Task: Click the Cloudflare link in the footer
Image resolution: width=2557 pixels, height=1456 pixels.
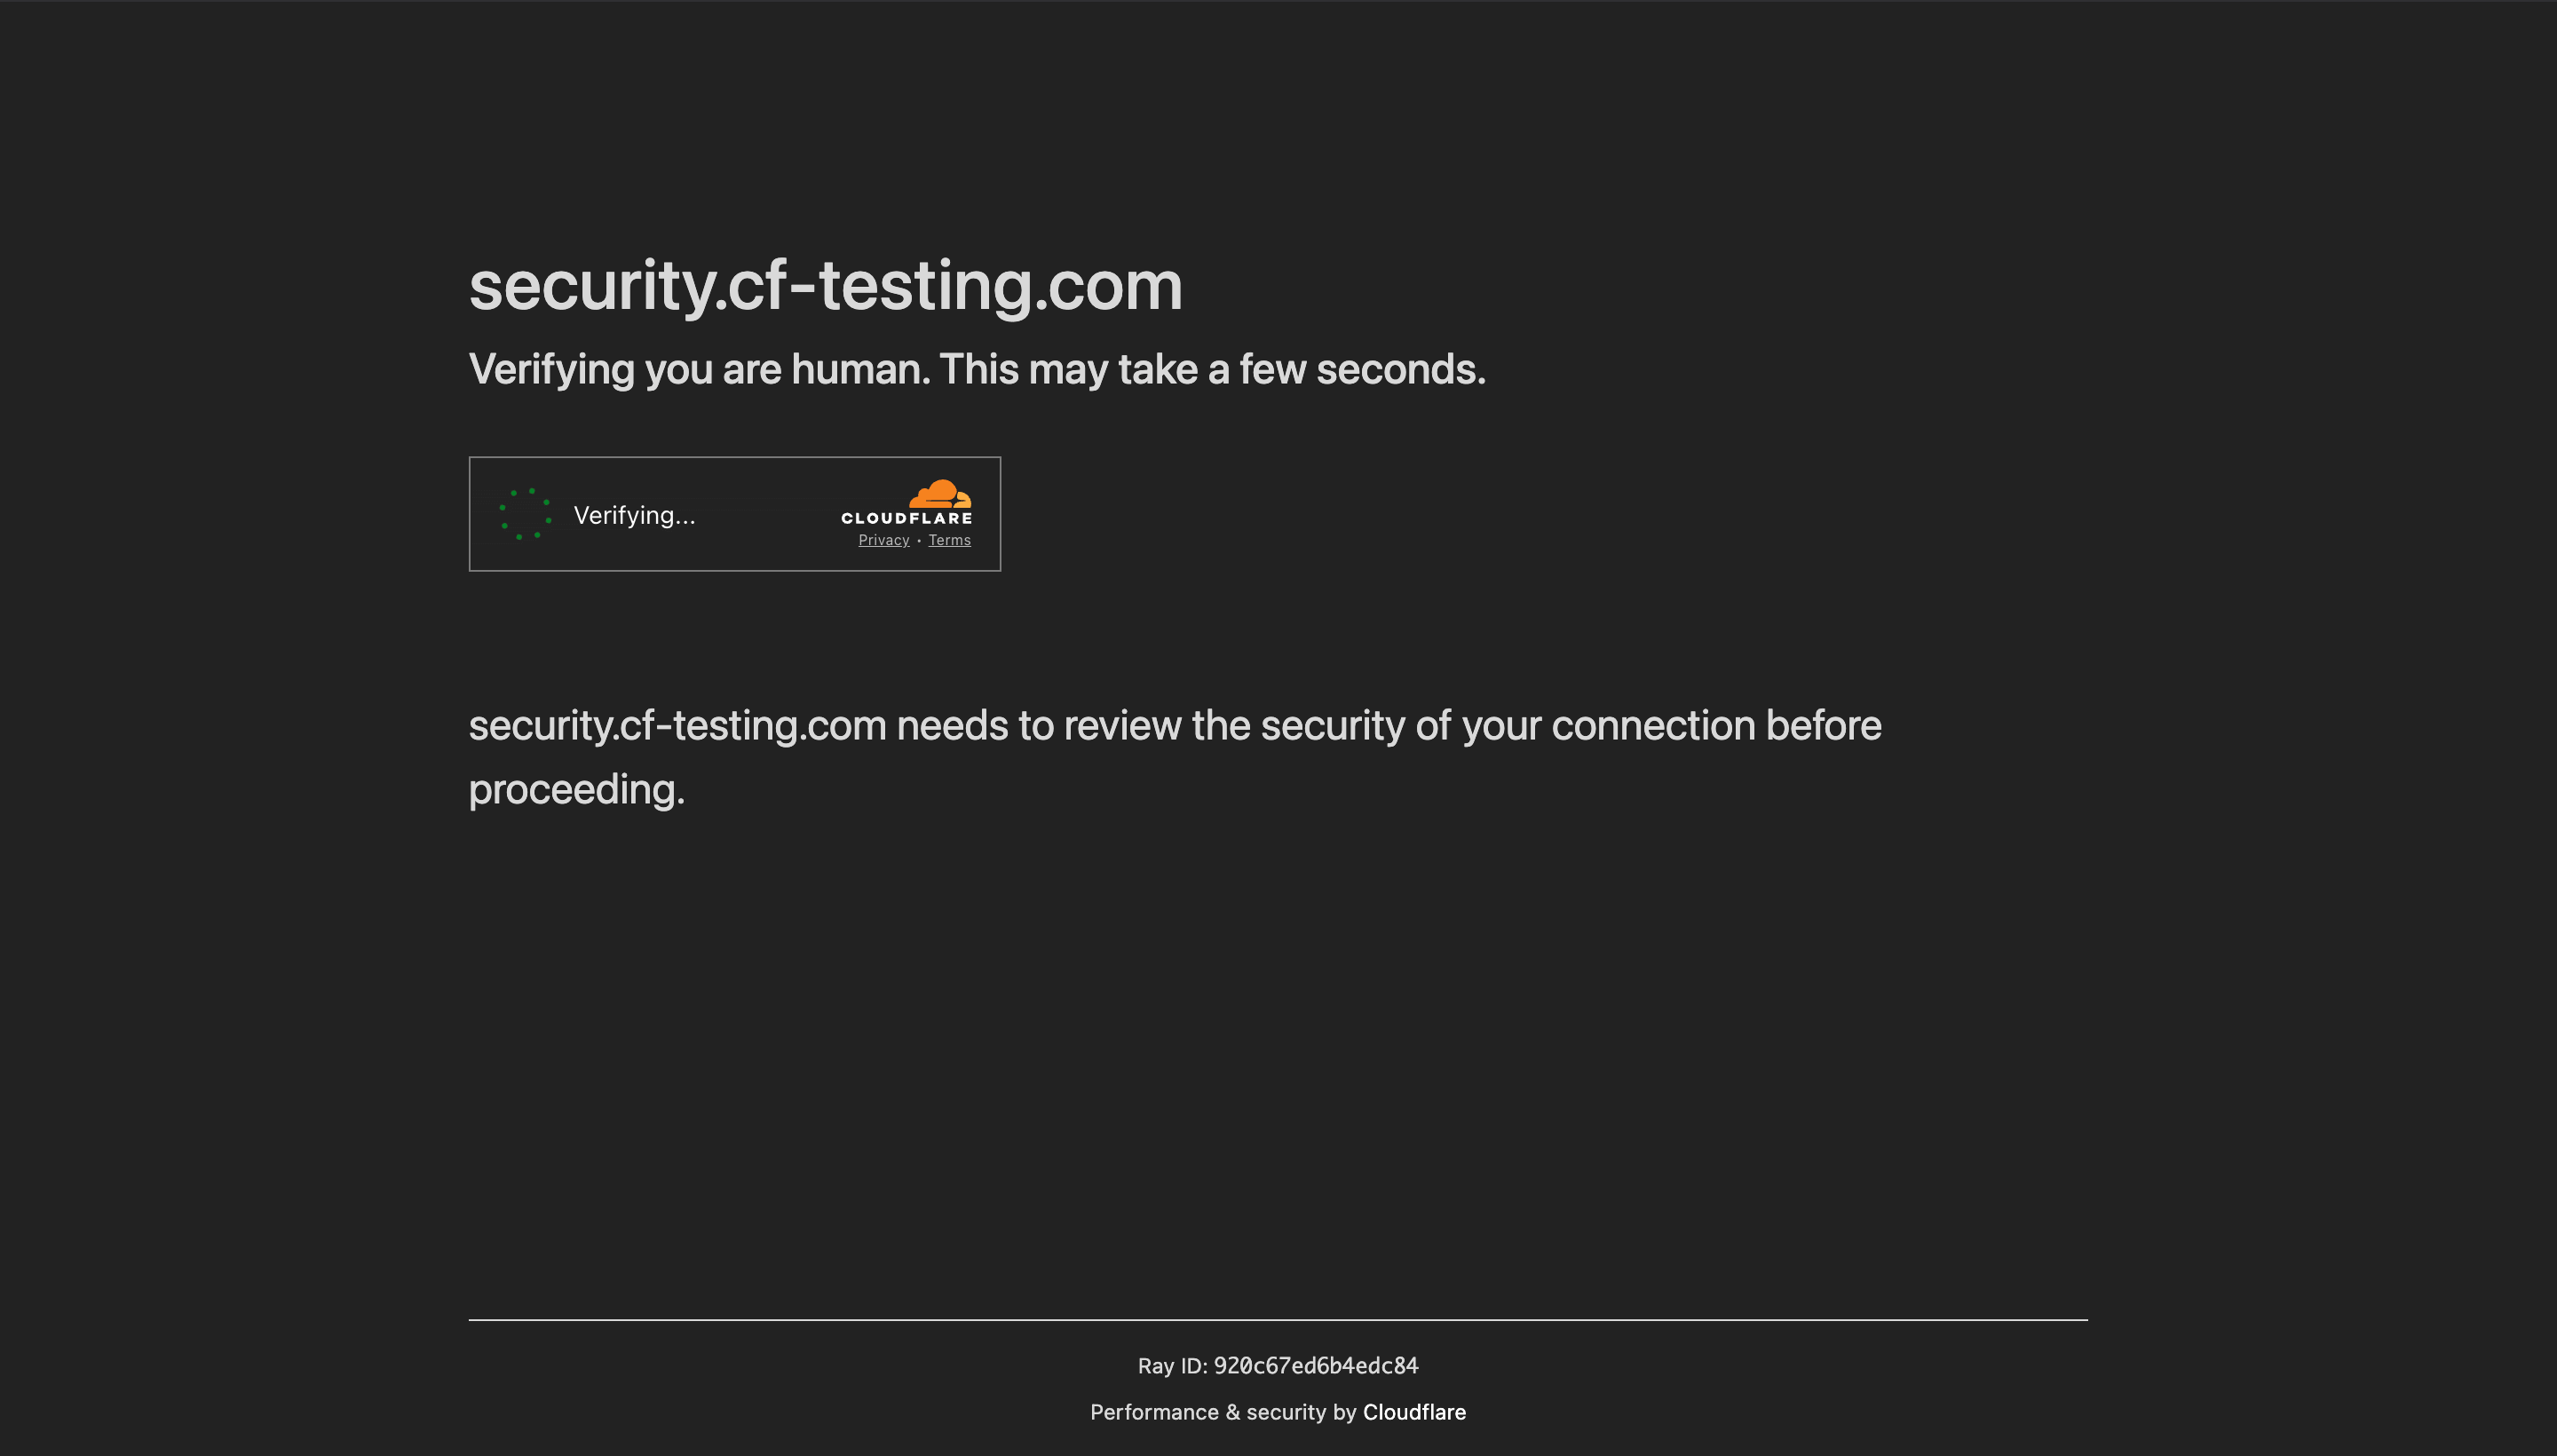Action: coord(1415,1412)
